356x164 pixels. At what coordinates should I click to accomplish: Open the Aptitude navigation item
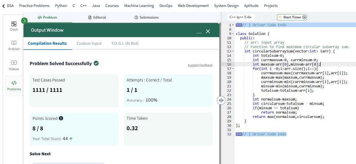click(x=251, y=6)
